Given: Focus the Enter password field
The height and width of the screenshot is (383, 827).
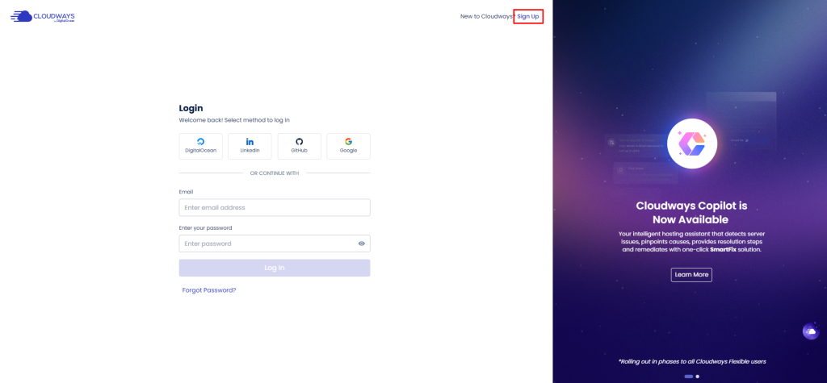Looking at the screenshot, I should (275, 244).
